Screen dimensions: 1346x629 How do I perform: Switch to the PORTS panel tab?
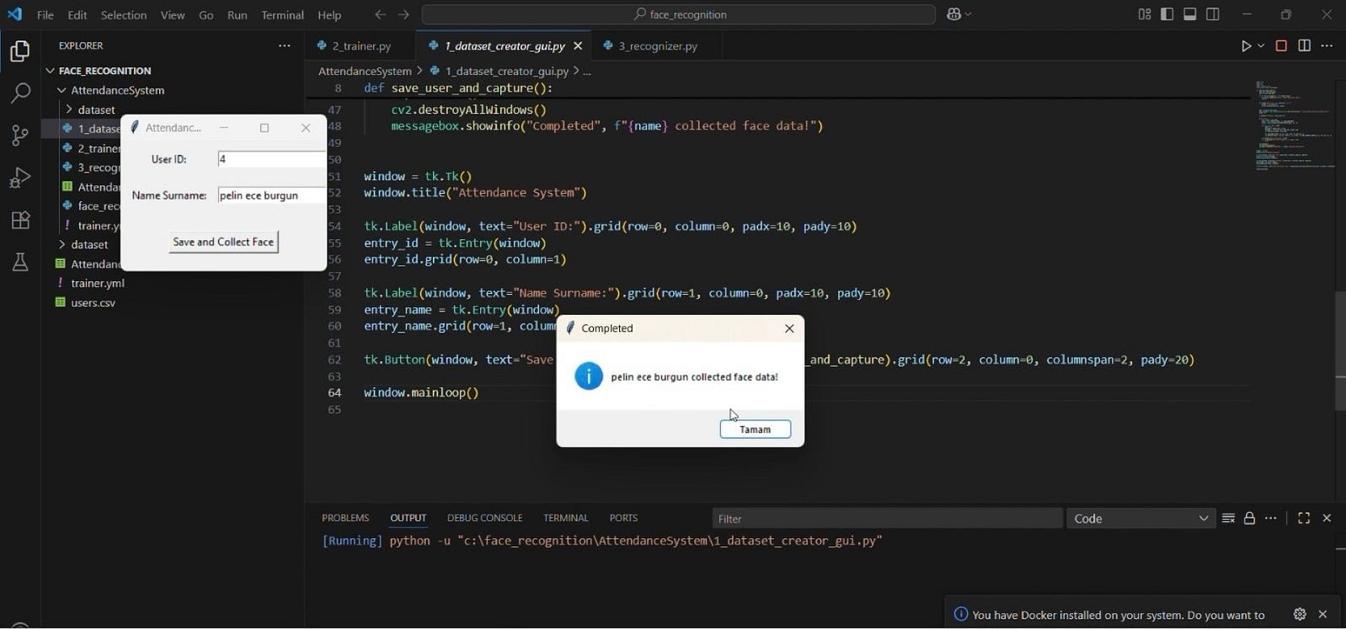(x=623, y=518)
